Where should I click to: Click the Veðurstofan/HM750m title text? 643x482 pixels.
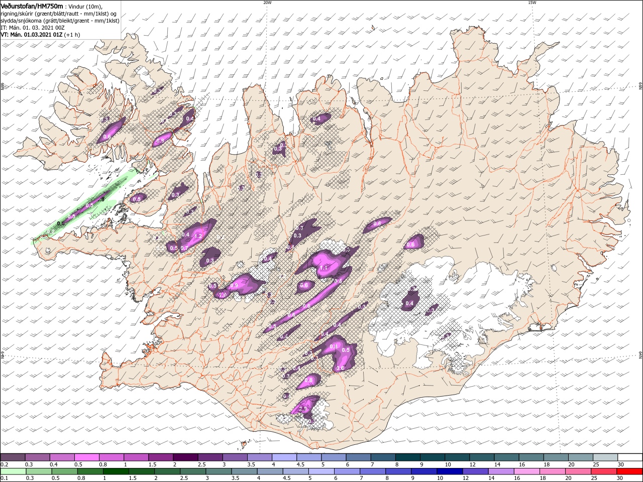[32, 6]
